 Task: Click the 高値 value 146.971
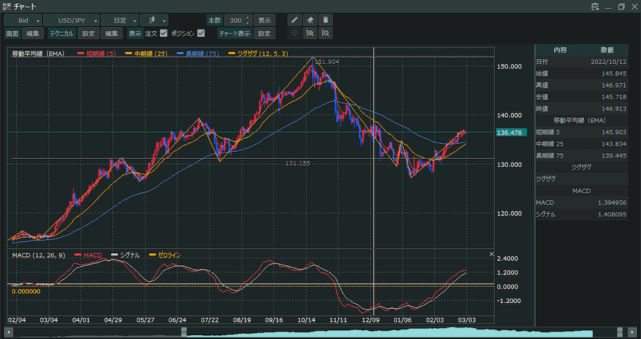click(614, 85)
